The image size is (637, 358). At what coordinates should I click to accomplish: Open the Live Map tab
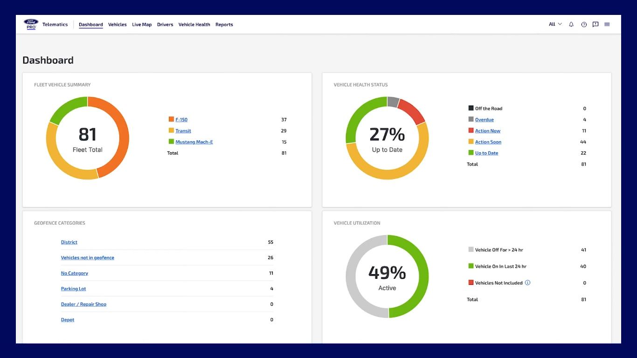tap(142, 25)
